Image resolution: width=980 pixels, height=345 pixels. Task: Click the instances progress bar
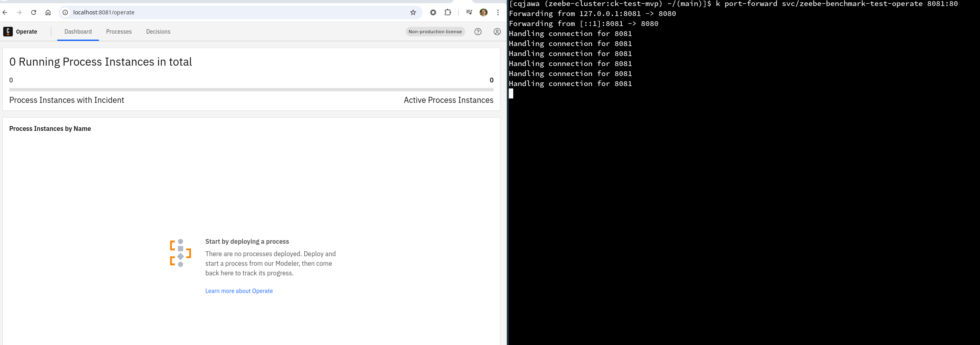click(x=251, y=90)
